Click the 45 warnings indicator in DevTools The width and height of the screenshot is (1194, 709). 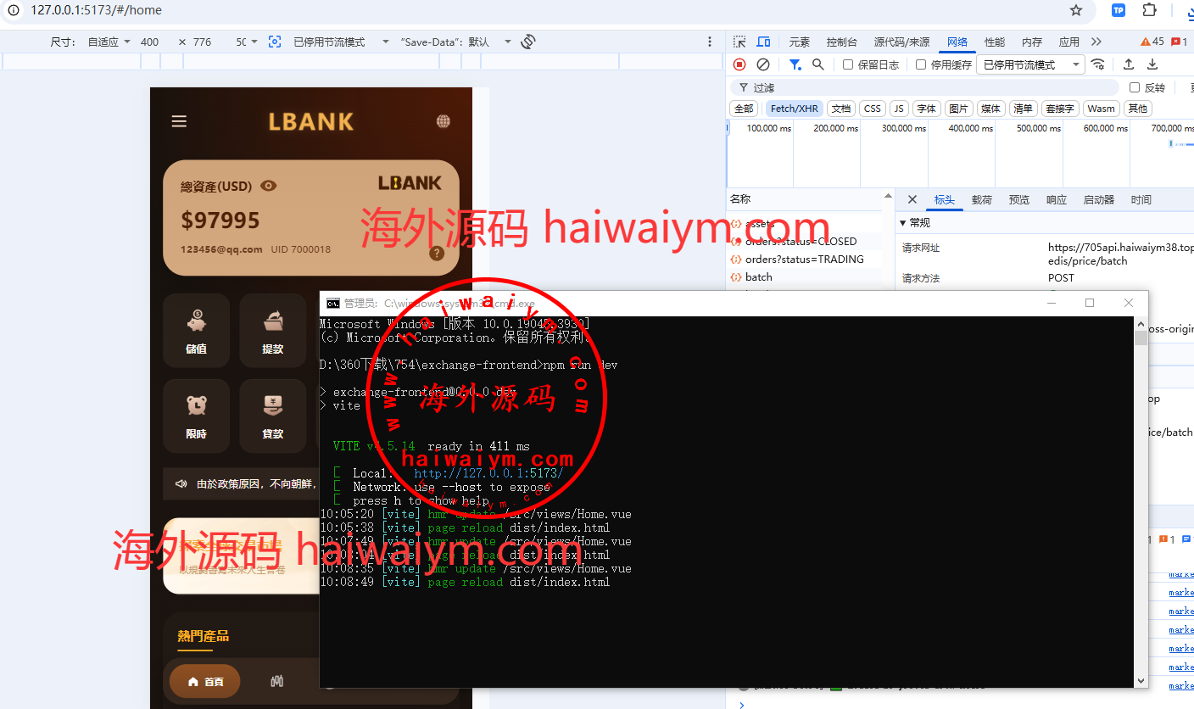click(1152, 42)
